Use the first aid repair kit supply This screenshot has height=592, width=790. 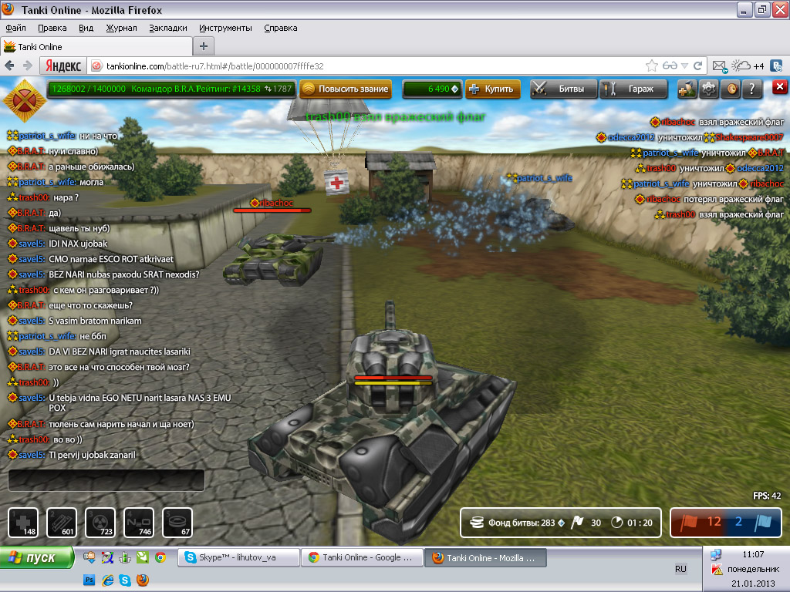coord(23,523)
